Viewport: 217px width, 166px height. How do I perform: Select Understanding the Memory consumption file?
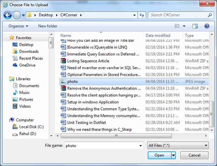[x=103, y=116]
